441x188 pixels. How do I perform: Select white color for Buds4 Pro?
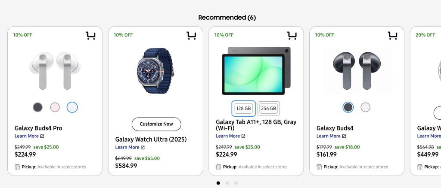coord(72,107)
